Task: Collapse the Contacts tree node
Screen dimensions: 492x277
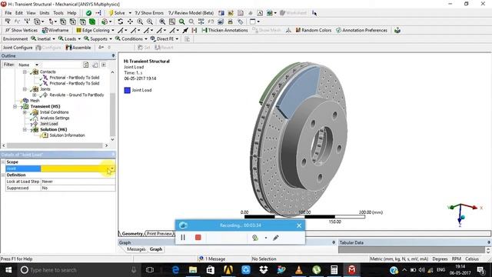Action: tap(25, 72)
